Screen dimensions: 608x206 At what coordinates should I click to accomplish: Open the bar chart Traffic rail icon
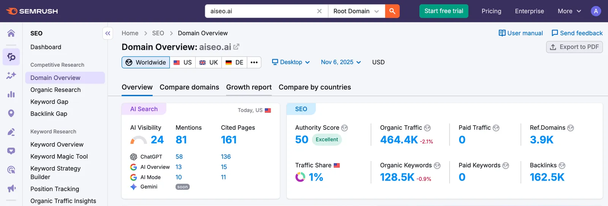[11, 94]
